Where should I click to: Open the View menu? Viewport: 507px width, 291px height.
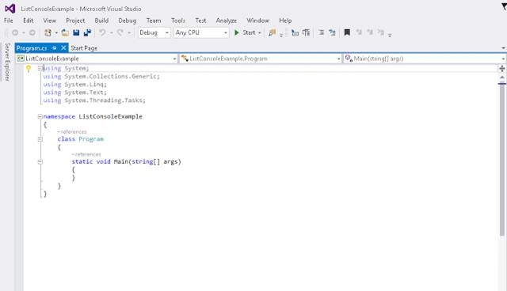49,21
